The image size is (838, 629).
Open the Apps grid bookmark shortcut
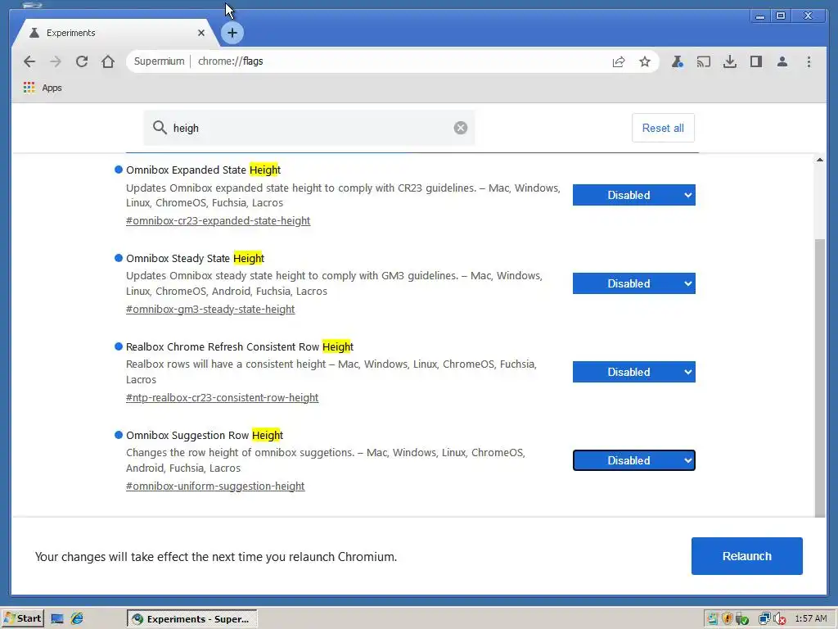tap(43, 88)
